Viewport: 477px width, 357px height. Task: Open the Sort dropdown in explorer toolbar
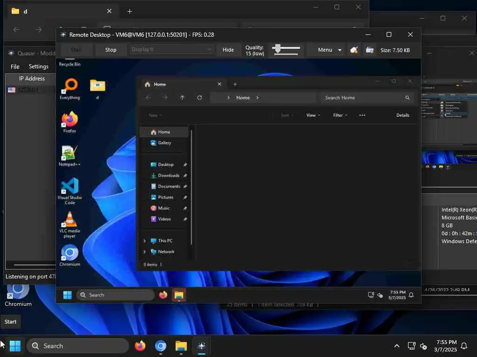287,115
